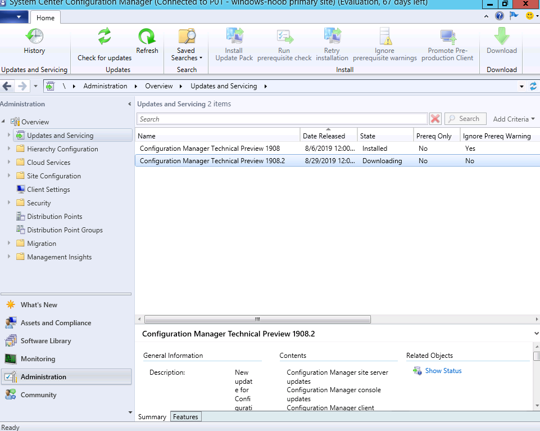Viewport: 540px width, 431px height.
Task: Open the help question mark icon
Action: 499,16
